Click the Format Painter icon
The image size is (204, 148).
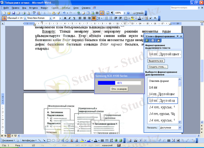[58, 13]
